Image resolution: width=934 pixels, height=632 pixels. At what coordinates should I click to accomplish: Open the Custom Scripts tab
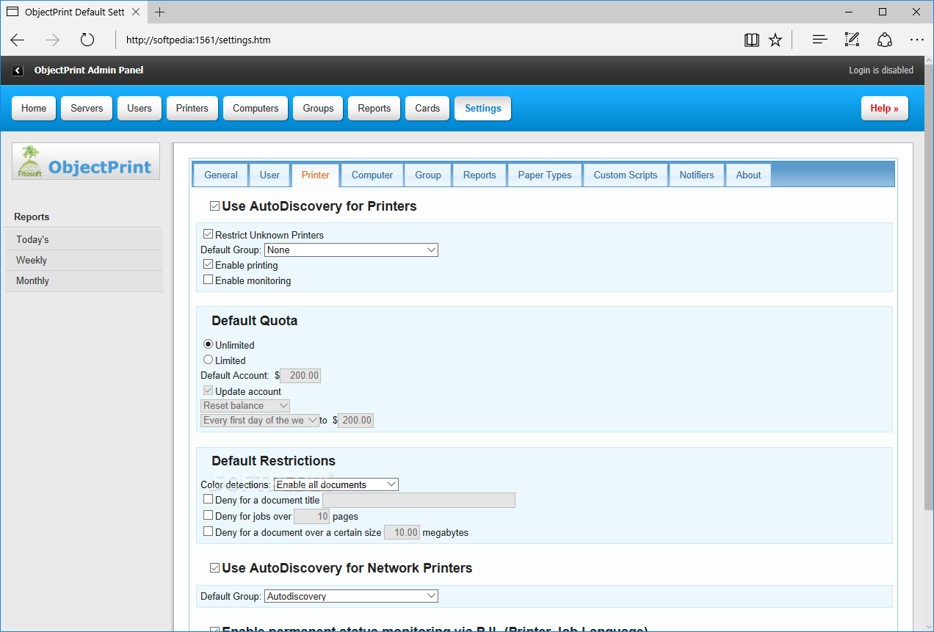pyautogui.click(x=626, y=175)
